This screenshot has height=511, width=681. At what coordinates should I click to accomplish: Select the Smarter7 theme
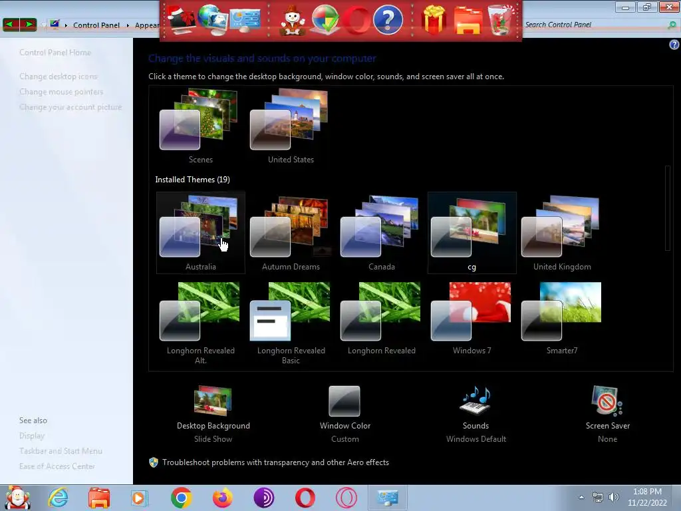562,317
